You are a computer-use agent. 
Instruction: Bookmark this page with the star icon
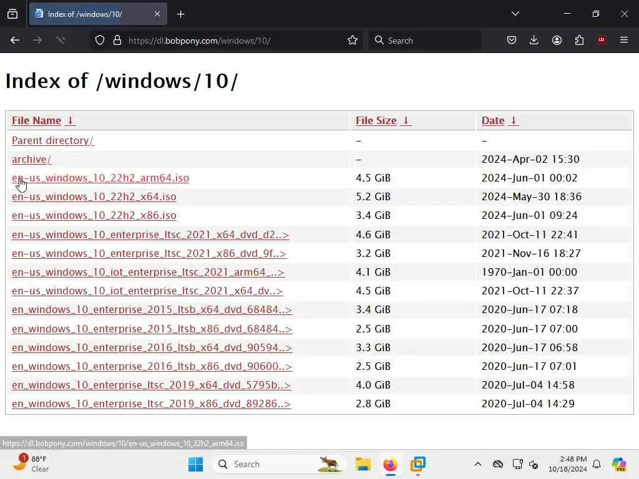[x=353, y=41]
